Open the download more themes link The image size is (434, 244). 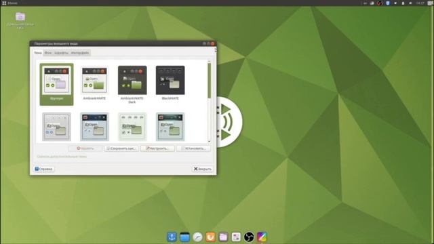(x=62, y=157)
